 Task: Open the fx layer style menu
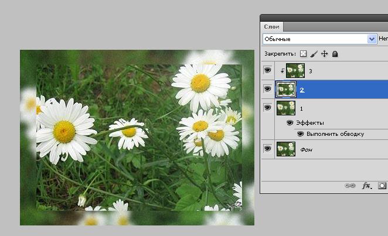point(367,186)
